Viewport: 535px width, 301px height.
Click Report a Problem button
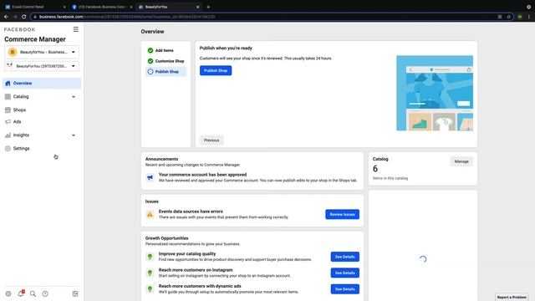point(512,298)
